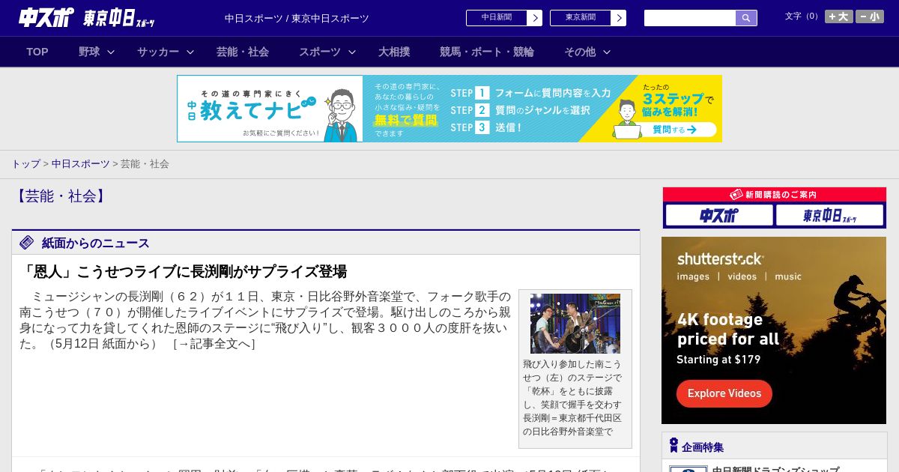Click arrow beside 東京新聞 button

pyautogui.click(x=619, y=18)
